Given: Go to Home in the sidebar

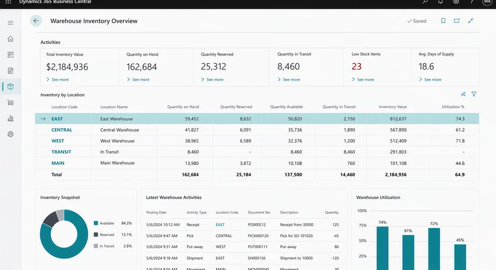Looking at the screenshot, I should [x=10, y=39].
